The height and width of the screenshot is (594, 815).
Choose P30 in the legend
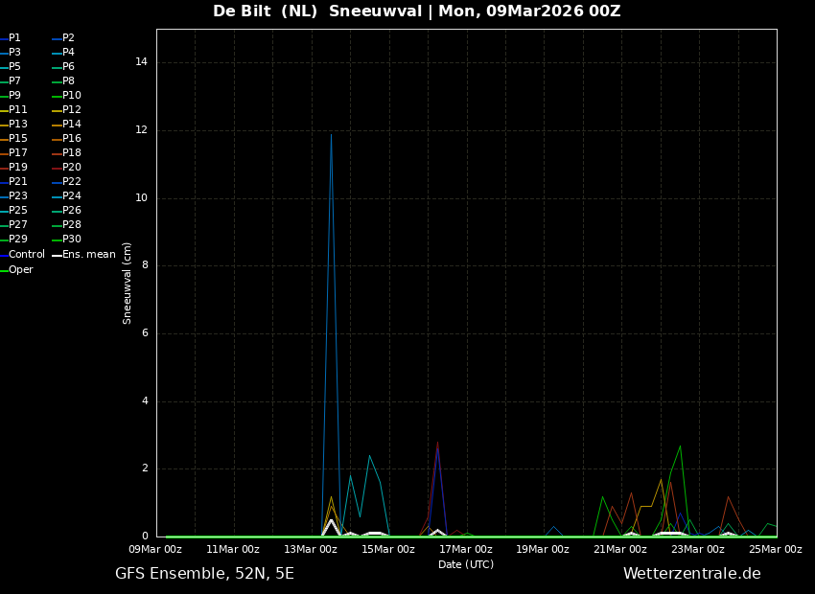71,240
